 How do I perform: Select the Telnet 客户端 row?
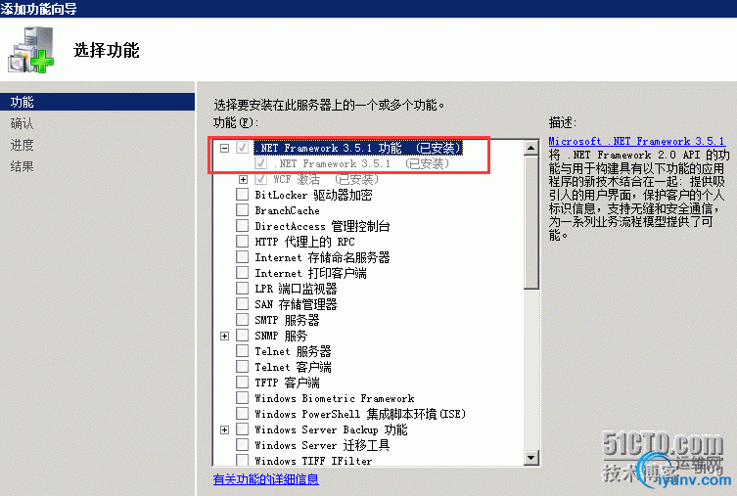[294, 367]
